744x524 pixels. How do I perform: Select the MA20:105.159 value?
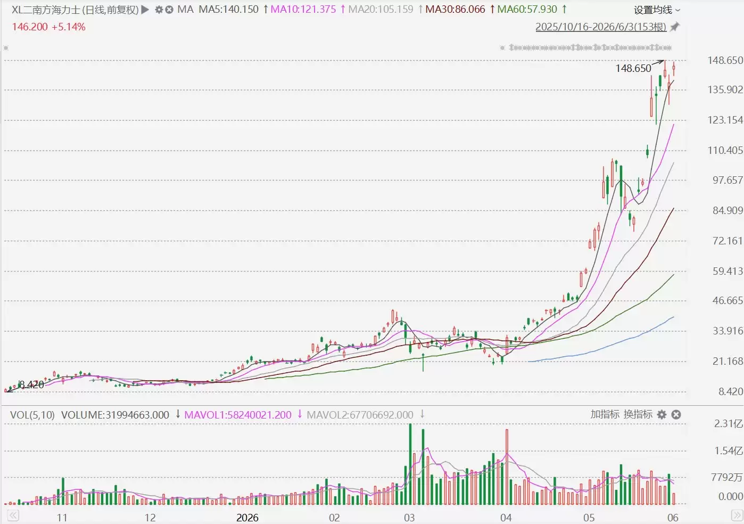[x=381, y=10]
